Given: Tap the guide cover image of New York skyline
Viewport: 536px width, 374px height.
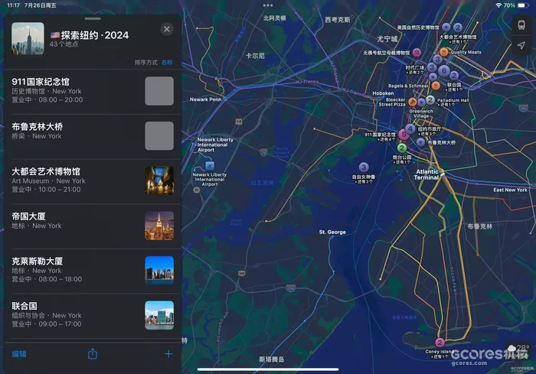Looking at the screenshot, I should pyautogui.click(x=28, y=38).
